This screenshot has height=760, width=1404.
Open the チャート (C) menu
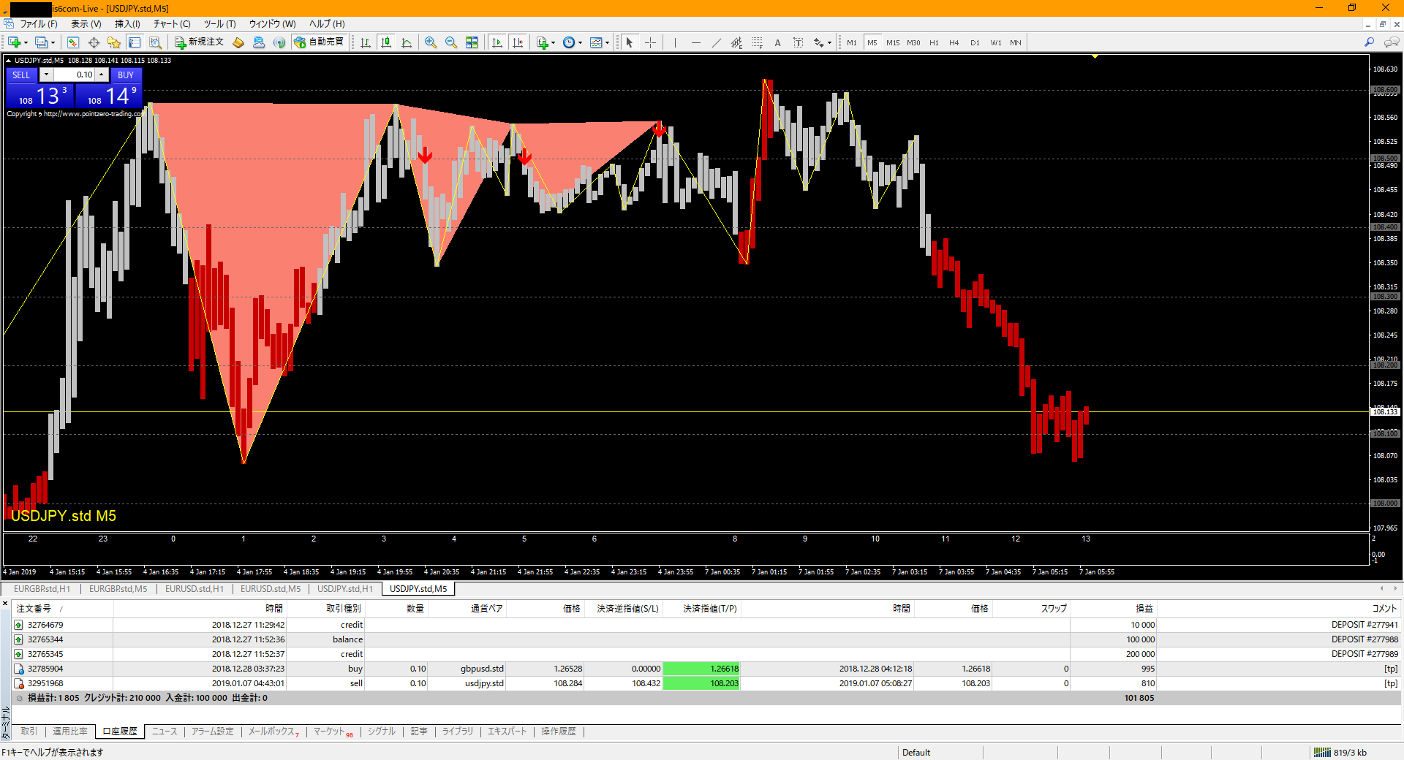[x=172, y=24]
